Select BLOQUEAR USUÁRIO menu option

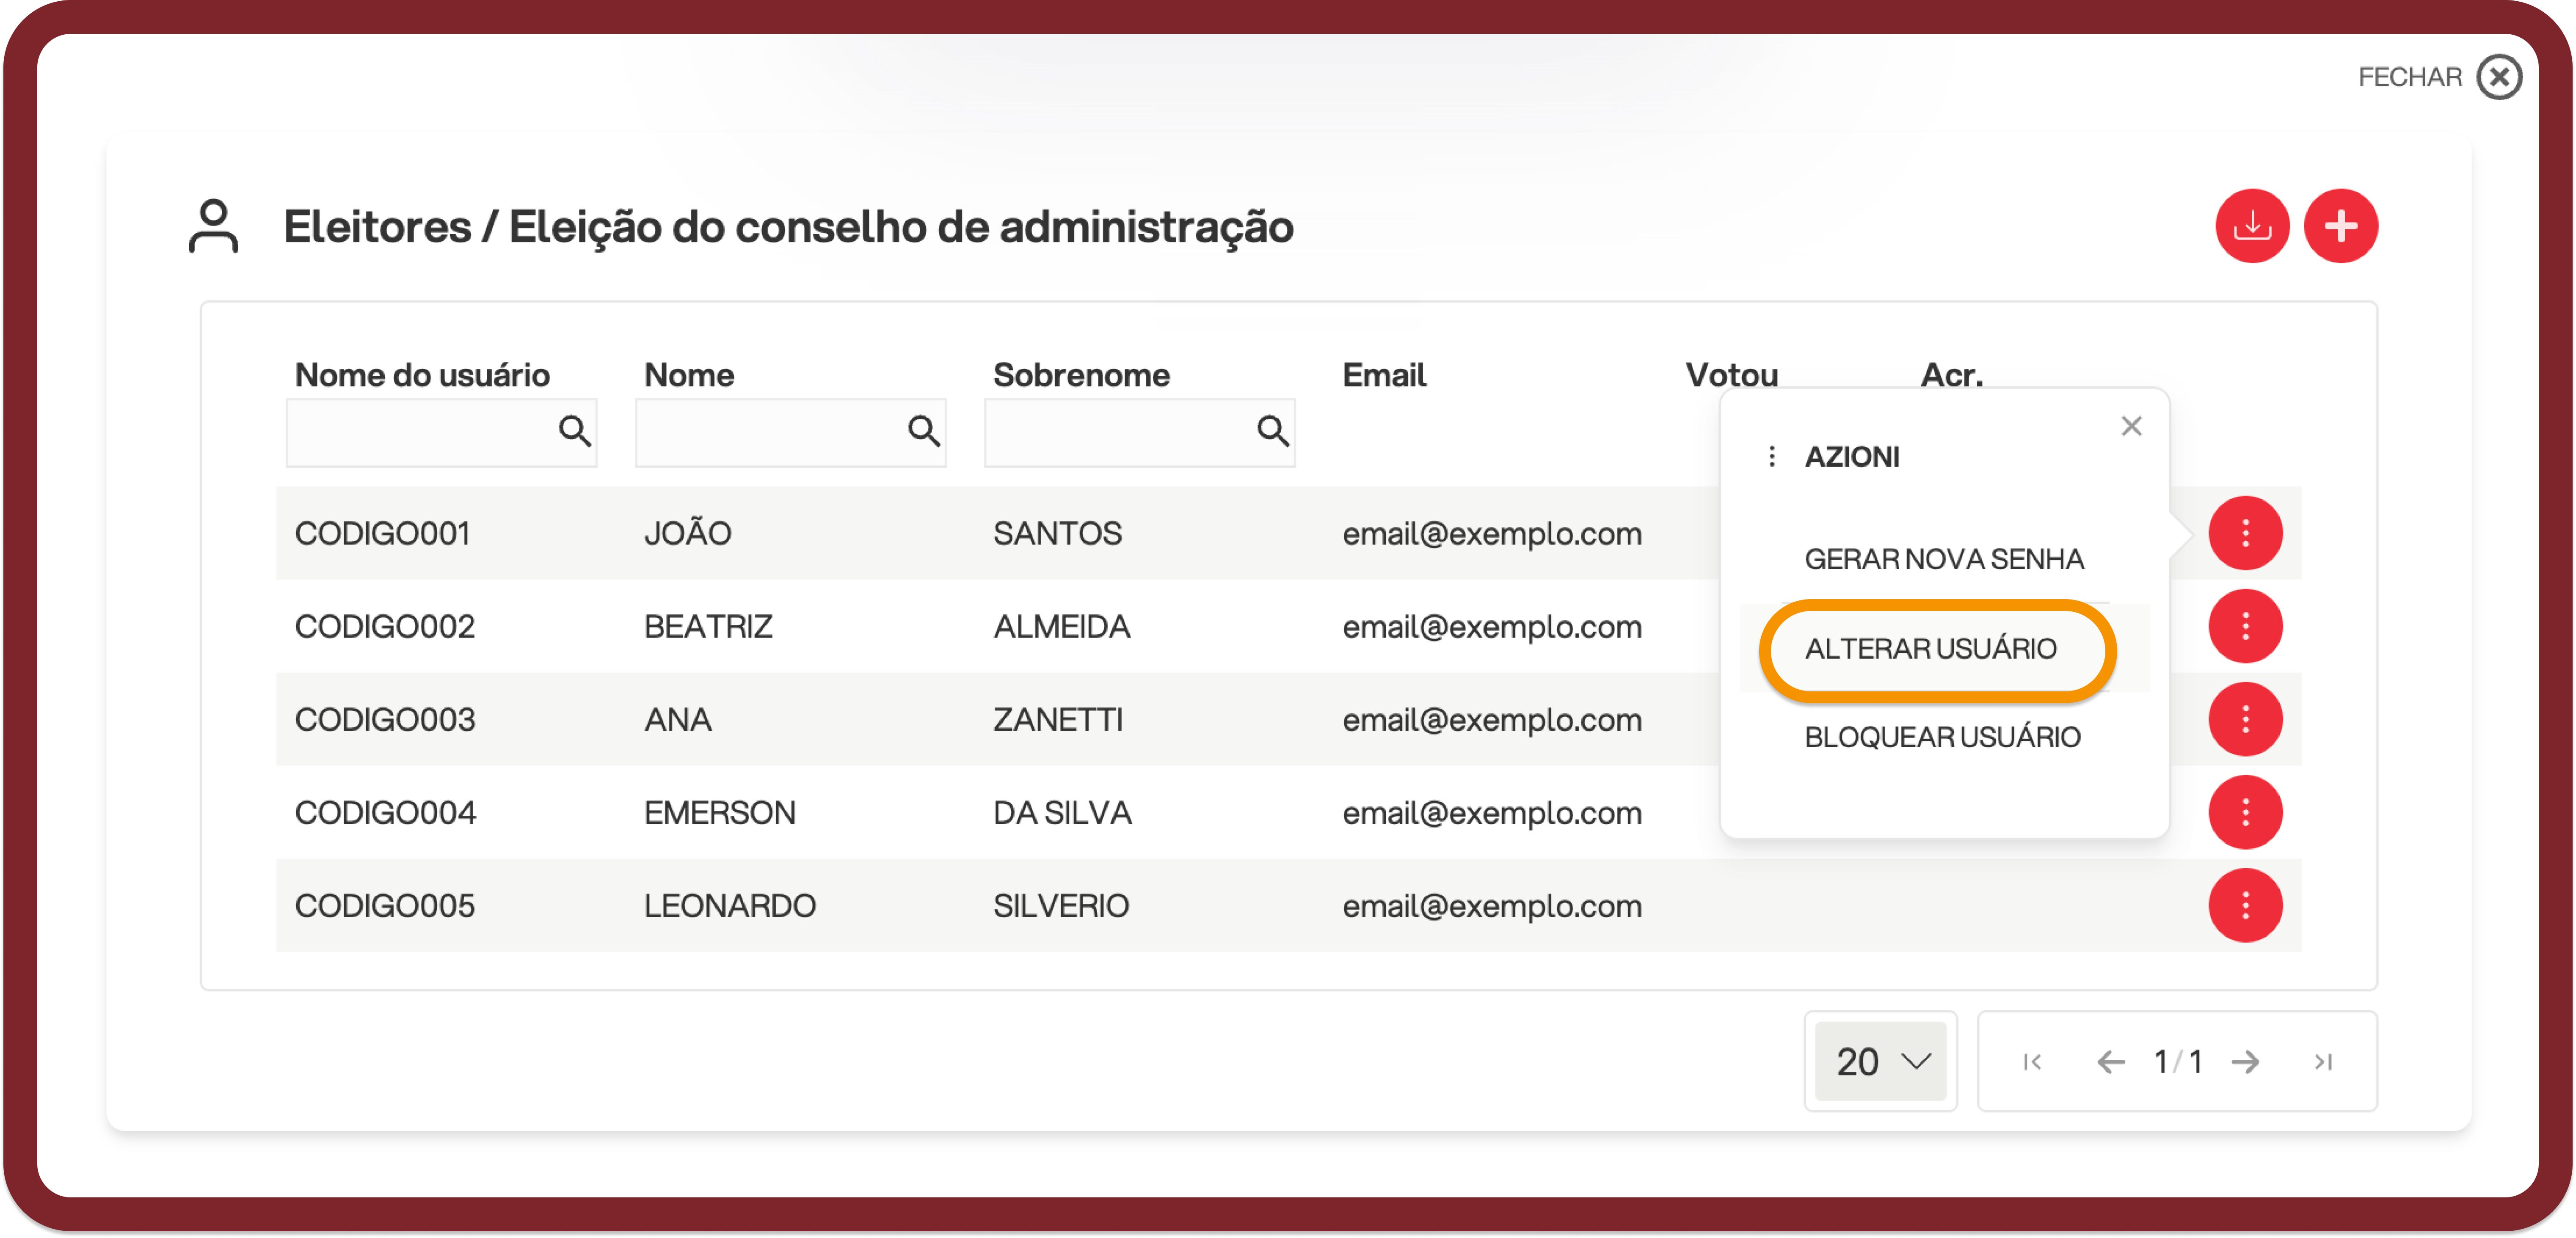pos(1941,737)
